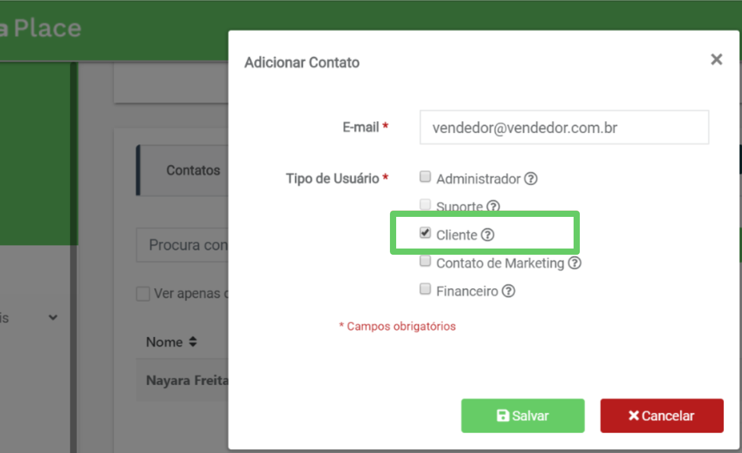Expand the sidebar chevron dropdown
The width and height of the screenshot is (742, 453).
point(53,318)
